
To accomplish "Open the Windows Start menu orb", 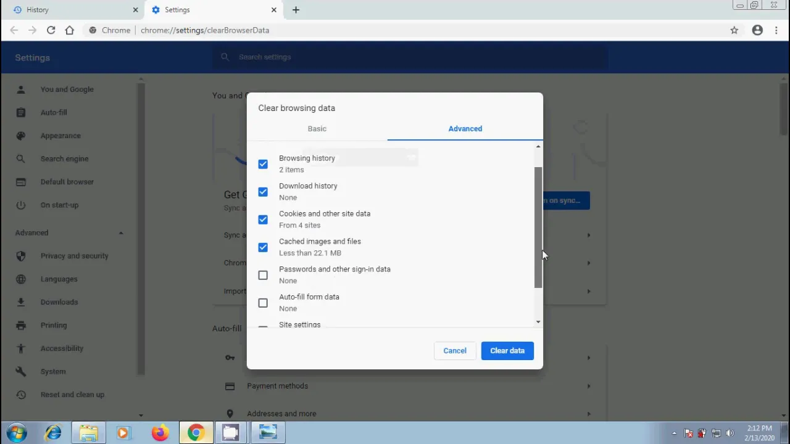I will [17, 433].
